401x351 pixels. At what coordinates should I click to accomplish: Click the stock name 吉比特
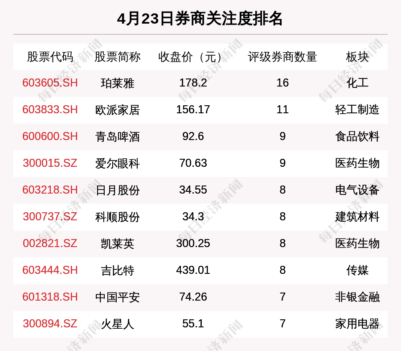[x=117, y=271]
